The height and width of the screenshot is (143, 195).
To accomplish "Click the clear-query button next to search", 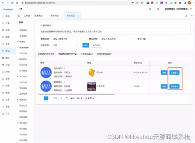I will (x=96, y=45).
